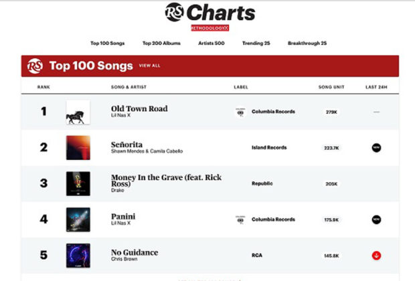Open the No Guidance album cover
The width and height of the screenshot is (415, 281).
pos(78,255)
